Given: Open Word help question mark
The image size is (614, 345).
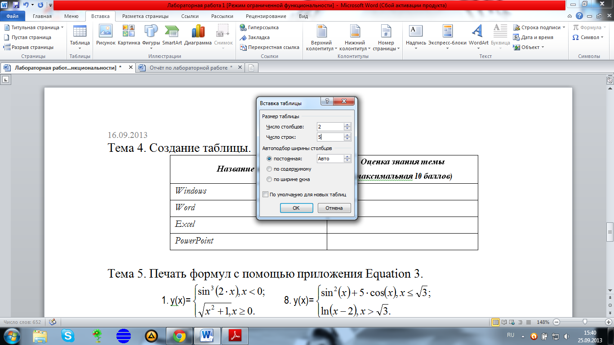Looking at the screenshot, I should [580, 16].
